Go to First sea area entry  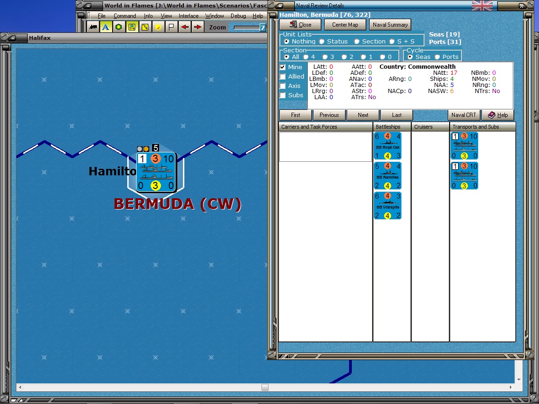(296, 115)
